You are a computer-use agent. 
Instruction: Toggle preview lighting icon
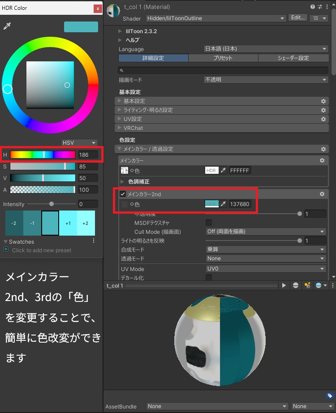(307, 285)
